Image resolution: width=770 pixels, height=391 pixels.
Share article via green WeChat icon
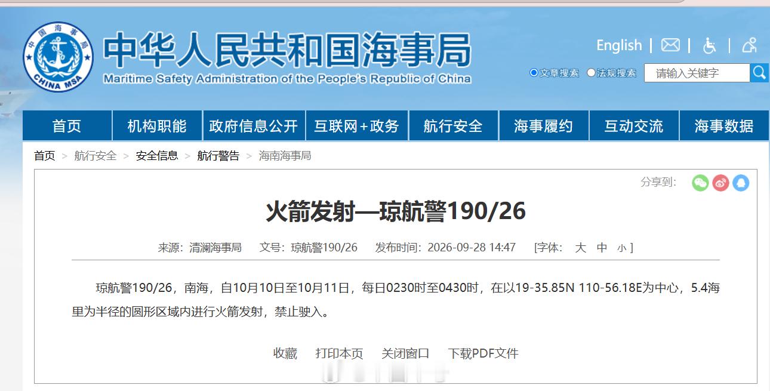coord(700,183)
